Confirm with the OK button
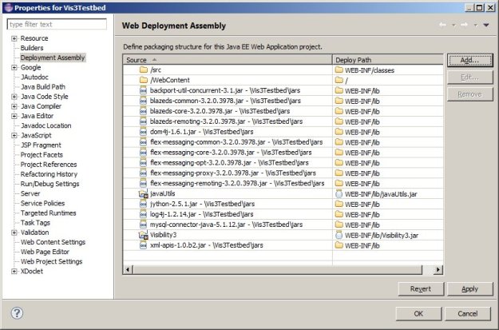 (418, 313)
